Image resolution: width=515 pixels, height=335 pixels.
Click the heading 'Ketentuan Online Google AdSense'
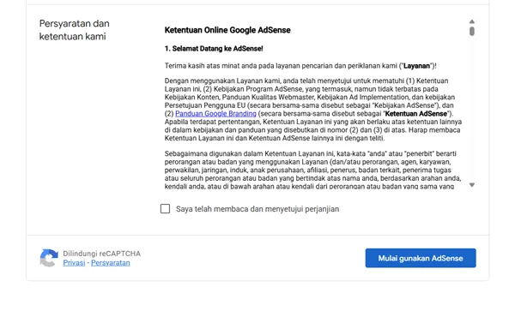227,30
